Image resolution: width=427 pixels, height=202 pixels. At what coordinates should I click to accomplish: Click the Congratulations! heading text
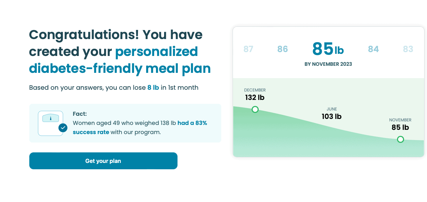pyautogui.click(x=84, y=34)
